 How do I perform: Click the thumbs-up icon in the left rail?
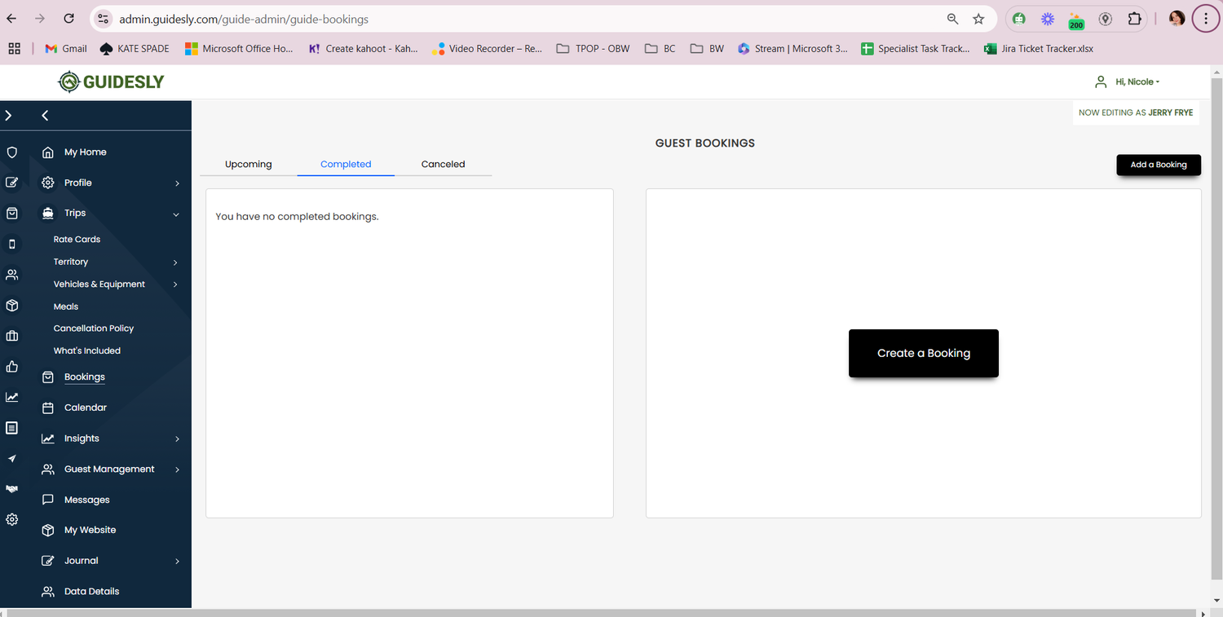point(12,367)
